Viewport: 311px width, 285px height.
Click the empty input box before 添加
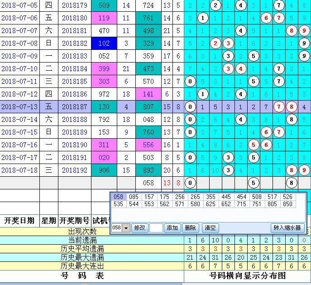click(x=156, y=228)
